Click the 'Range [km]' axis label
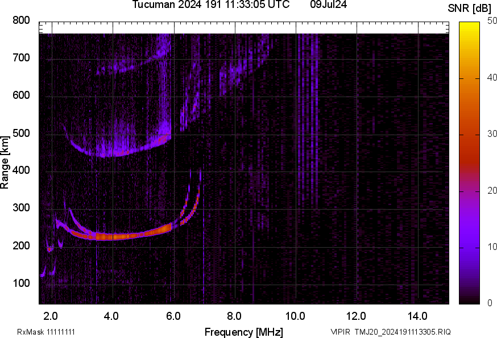Viewport: 497px width, 338px height. click(x=5, y=162)
